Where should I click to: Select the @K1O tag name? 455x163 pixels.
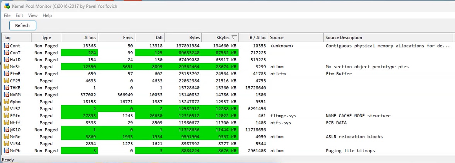pos(15,130)
